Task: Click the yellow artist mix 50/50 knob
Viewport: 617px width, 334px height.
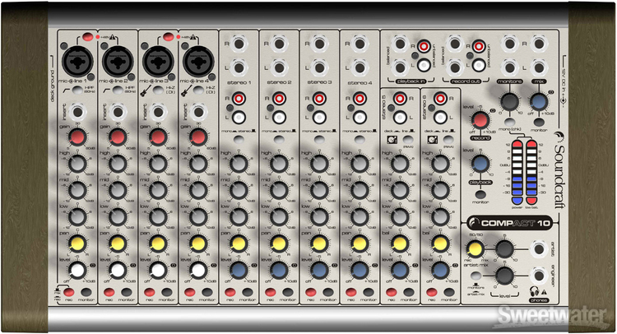Action: (x=475, y=248)
